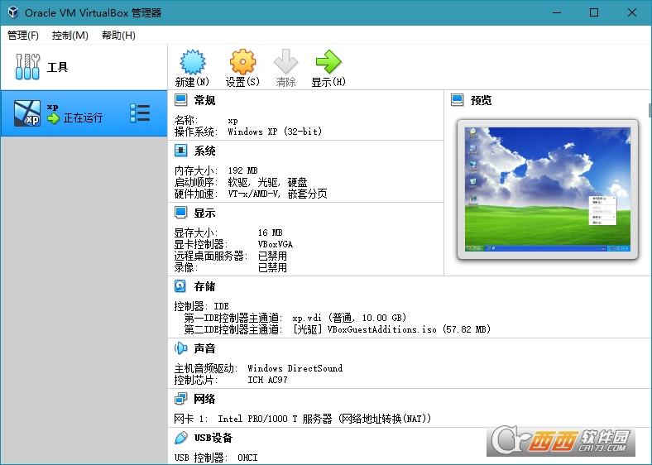Click the 192 MB memory value

pyautogui.click(x=242, y=170)
